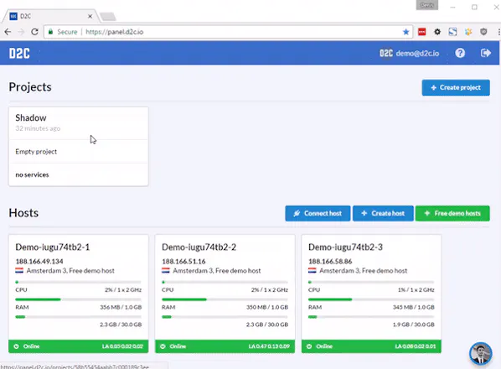501x369 pixels.
Task: Click the Free demo hosts button
Action: click(452, 213)
